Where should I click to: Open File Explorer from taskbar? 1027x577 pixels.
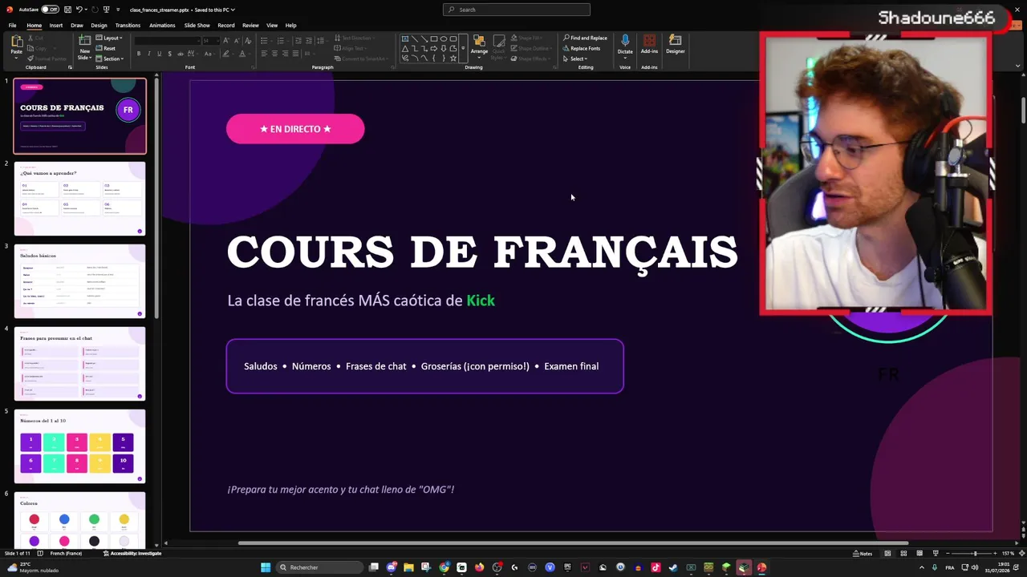pos(408,567)
